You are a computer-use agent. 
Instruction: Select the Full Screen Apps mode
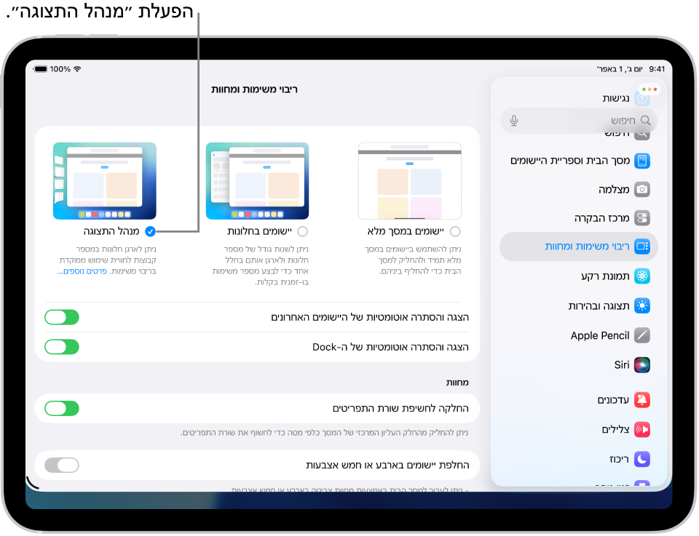(x=455, y=231)
